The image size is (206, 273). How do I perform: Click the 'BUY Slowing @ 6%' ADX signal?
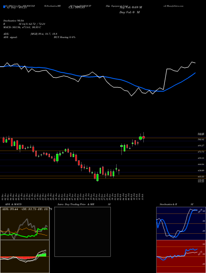pos(65,37)
